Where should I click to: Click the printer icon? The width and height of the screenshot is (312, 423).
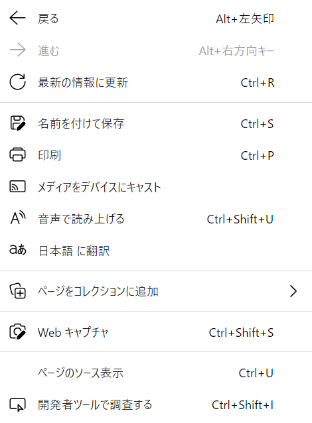(x=17, y=154)
